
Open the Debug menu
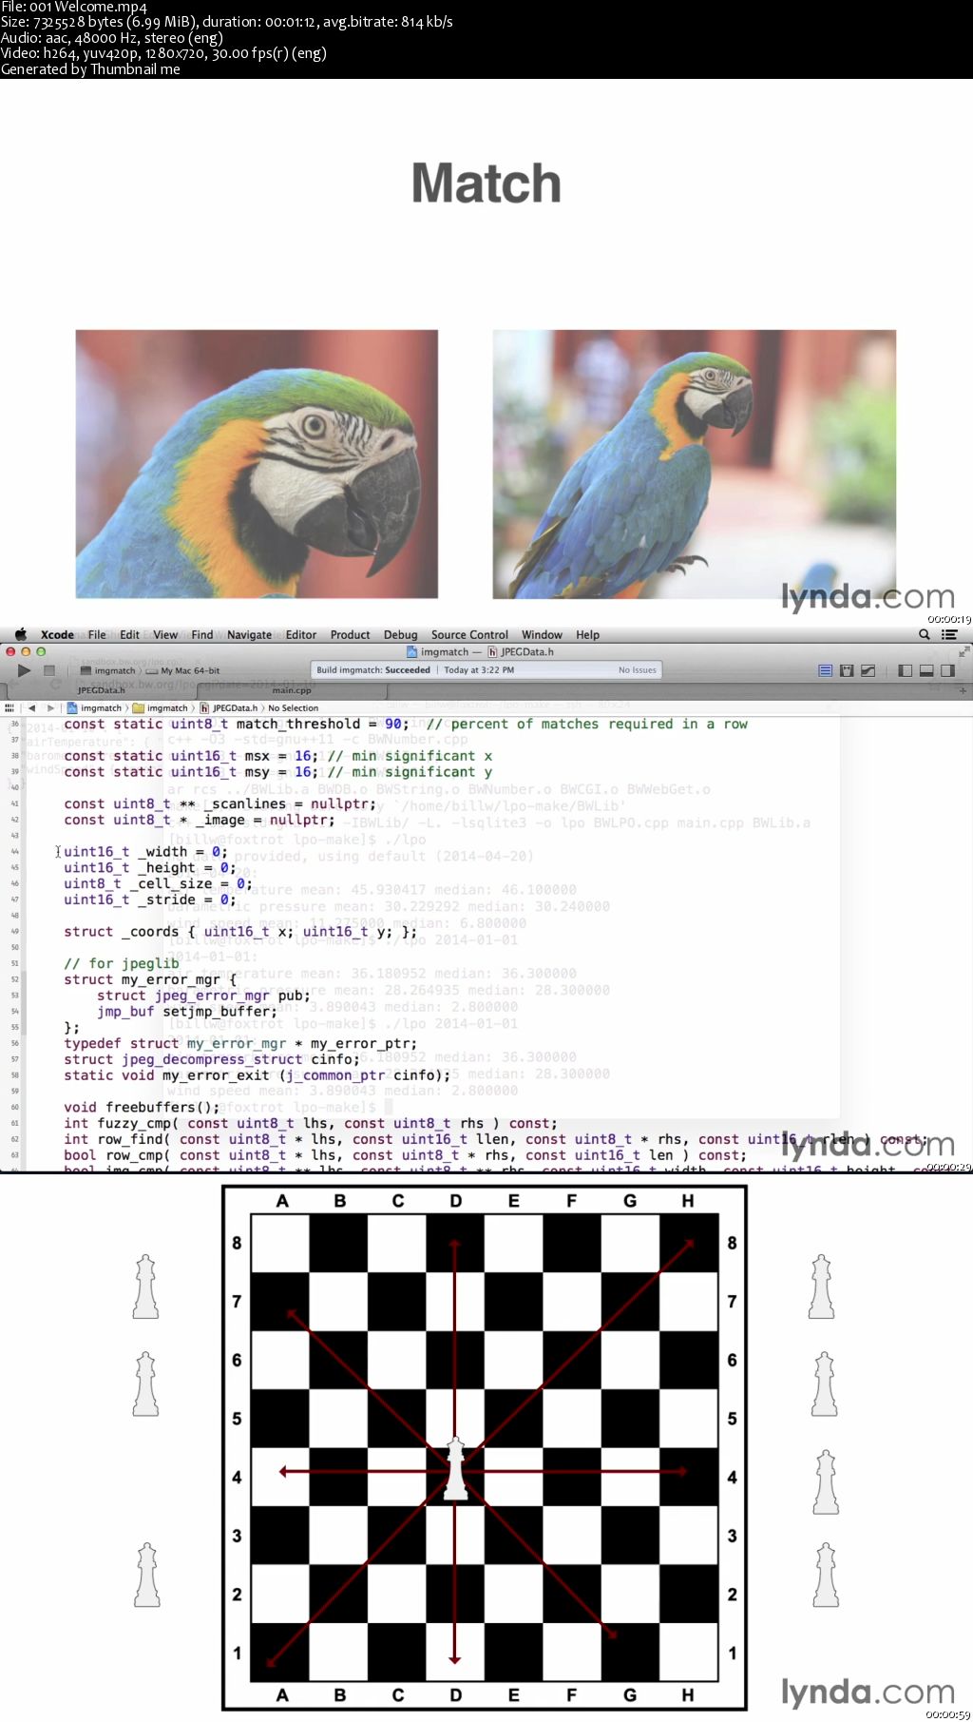coord(400,634)
